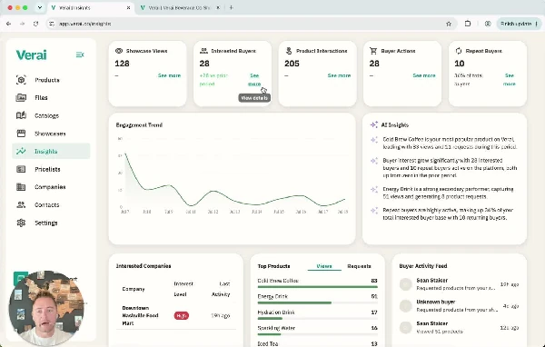Open the Companies section
The width and height of the screenshot is (545, 347).
pos(50,187)
